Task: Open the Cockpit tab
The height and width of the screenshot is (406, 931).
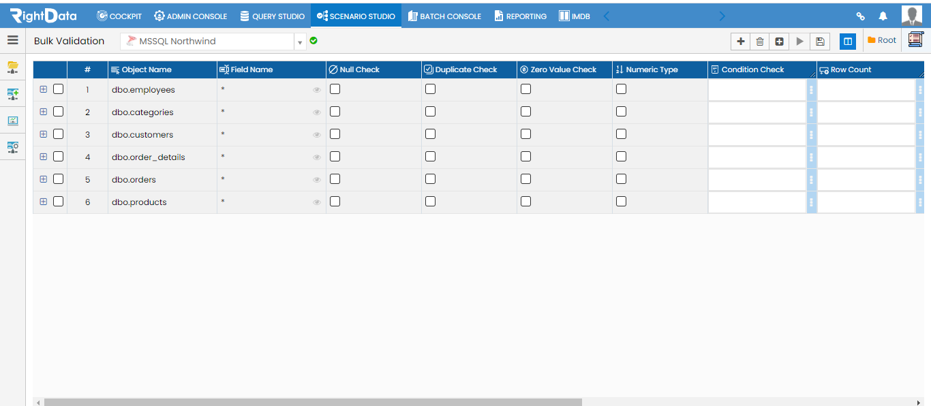Action: pyautogui.click(x=119, y=16)
